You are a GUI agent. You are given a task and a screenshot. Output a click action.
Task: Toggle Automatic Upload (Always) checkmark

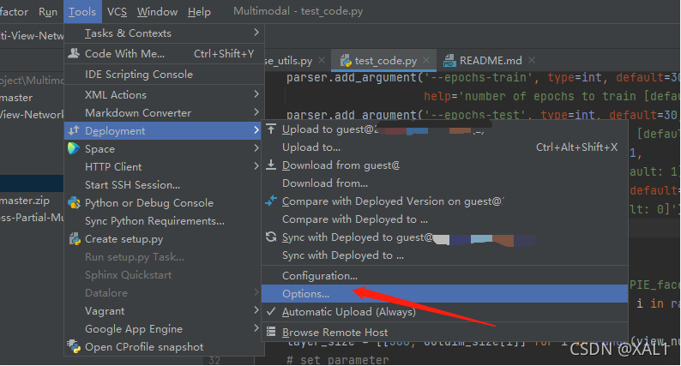[x=271, y=311]
